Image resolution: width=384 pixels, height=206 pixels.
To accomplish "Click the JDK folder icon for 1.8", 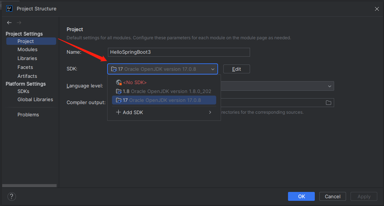I will point(119,92).
